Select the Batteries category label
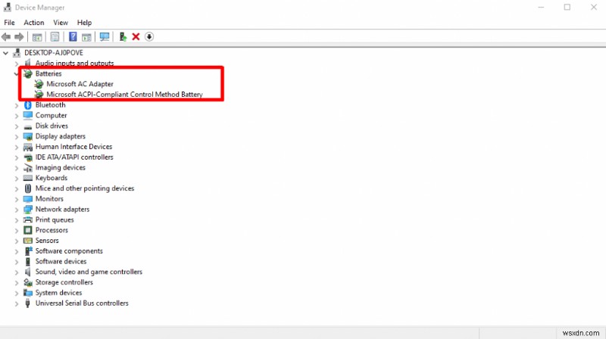Image resolution: width=606 pixels, height=339 pixels. 48,73
